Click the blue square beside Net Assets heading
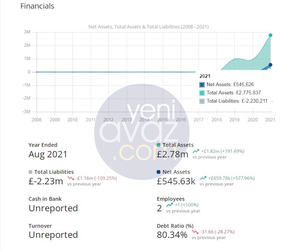The image size is (296, 251). (x=159, y=172)
